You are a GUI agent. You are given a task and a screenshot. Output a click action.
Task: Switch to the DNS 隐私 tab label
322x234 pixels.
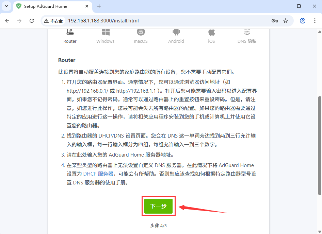click(247, 41)
